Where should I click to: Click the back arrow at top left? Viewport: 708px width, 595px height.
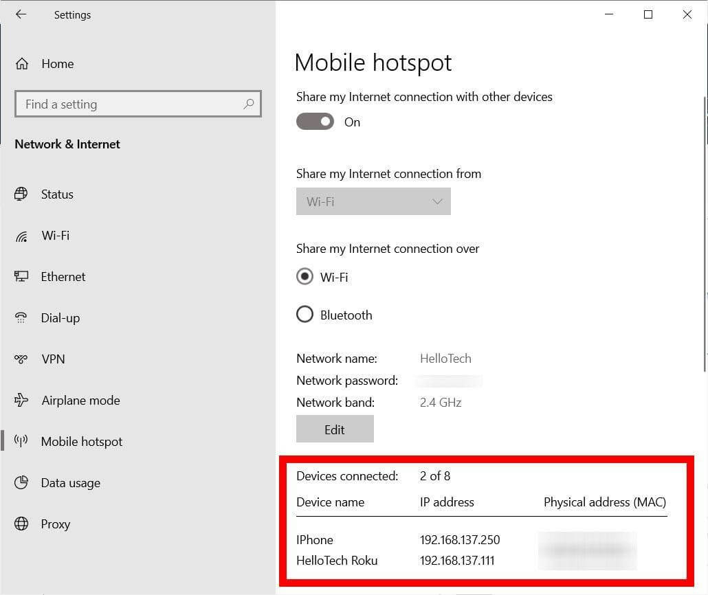tap(21, 14)
